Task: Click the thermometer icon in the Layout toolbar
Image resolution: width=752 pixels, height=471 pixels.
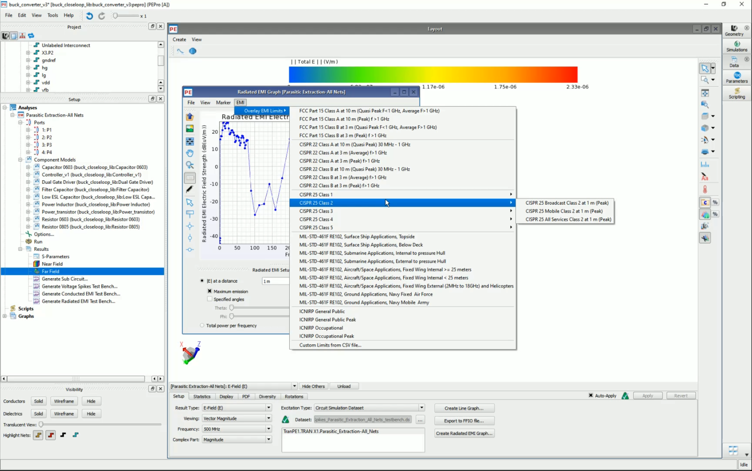Action: tap(704, 189)
